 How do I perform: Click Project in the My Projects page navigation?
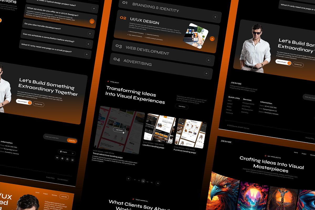pos(304,154)
